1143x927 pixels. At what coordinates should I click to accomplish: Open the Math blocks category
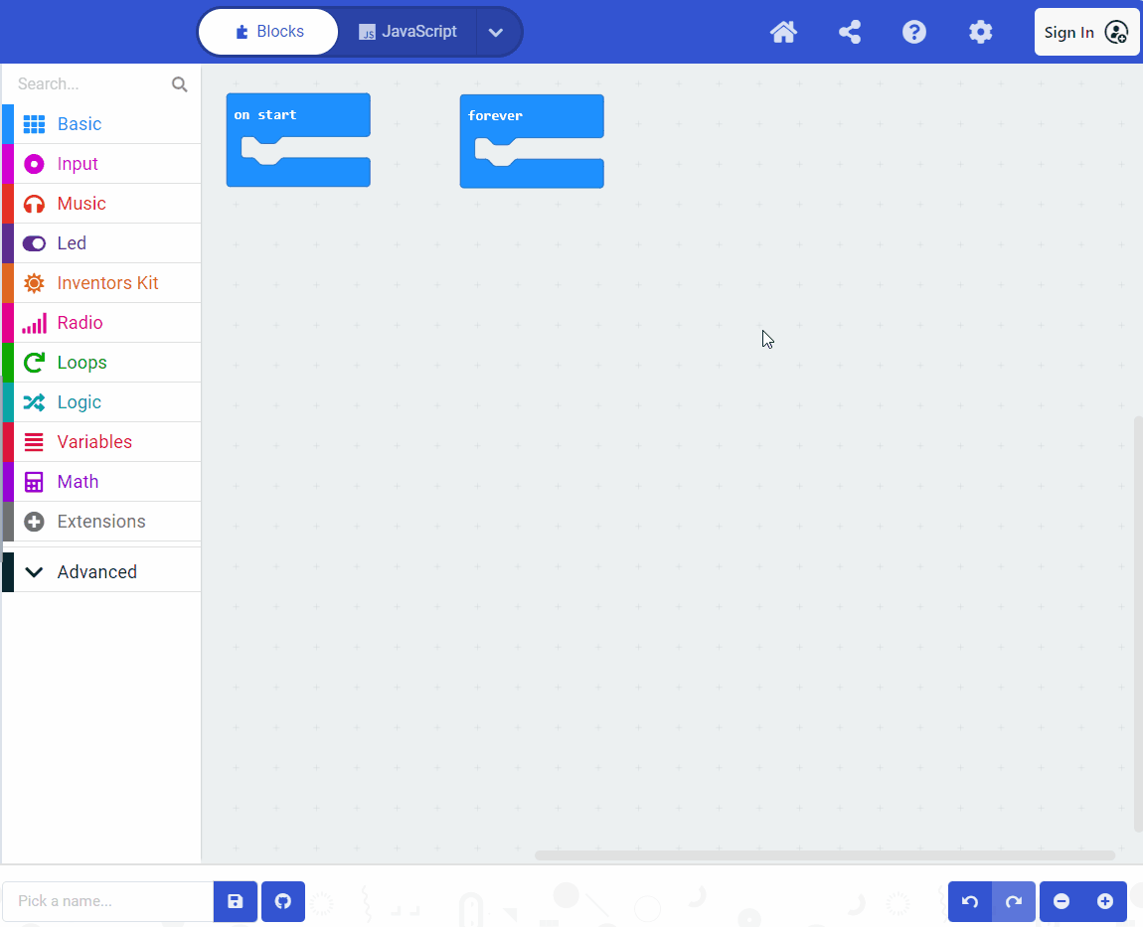click(101, 482)
